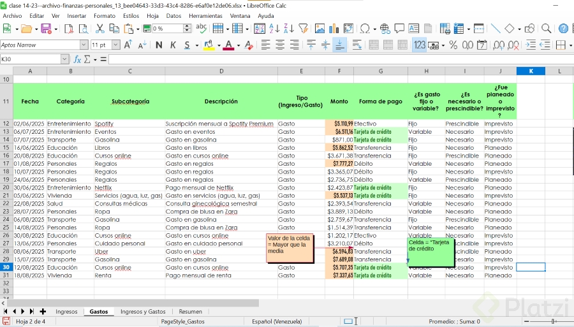Switch to the Ingresos y Gastos sheet tab
Viewport: 574px width, 327px height.
tap(143, 312)
